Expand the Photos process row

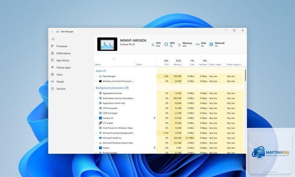coord(96,148)
